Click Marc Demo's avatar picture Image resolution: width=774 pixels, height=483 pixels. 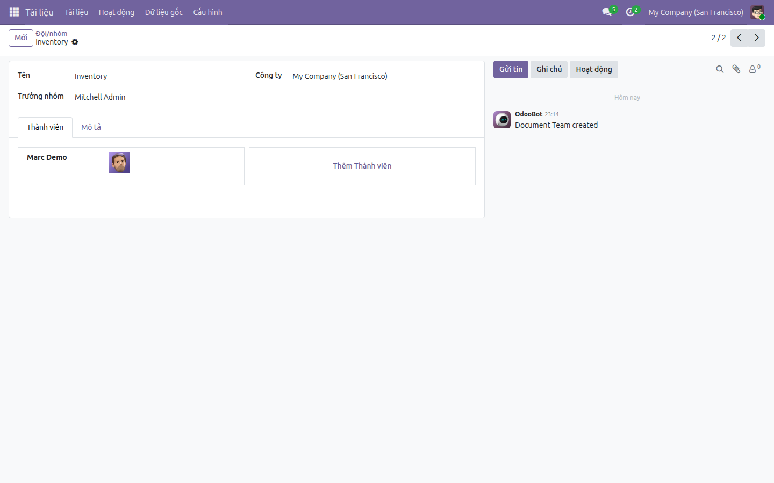119,163
